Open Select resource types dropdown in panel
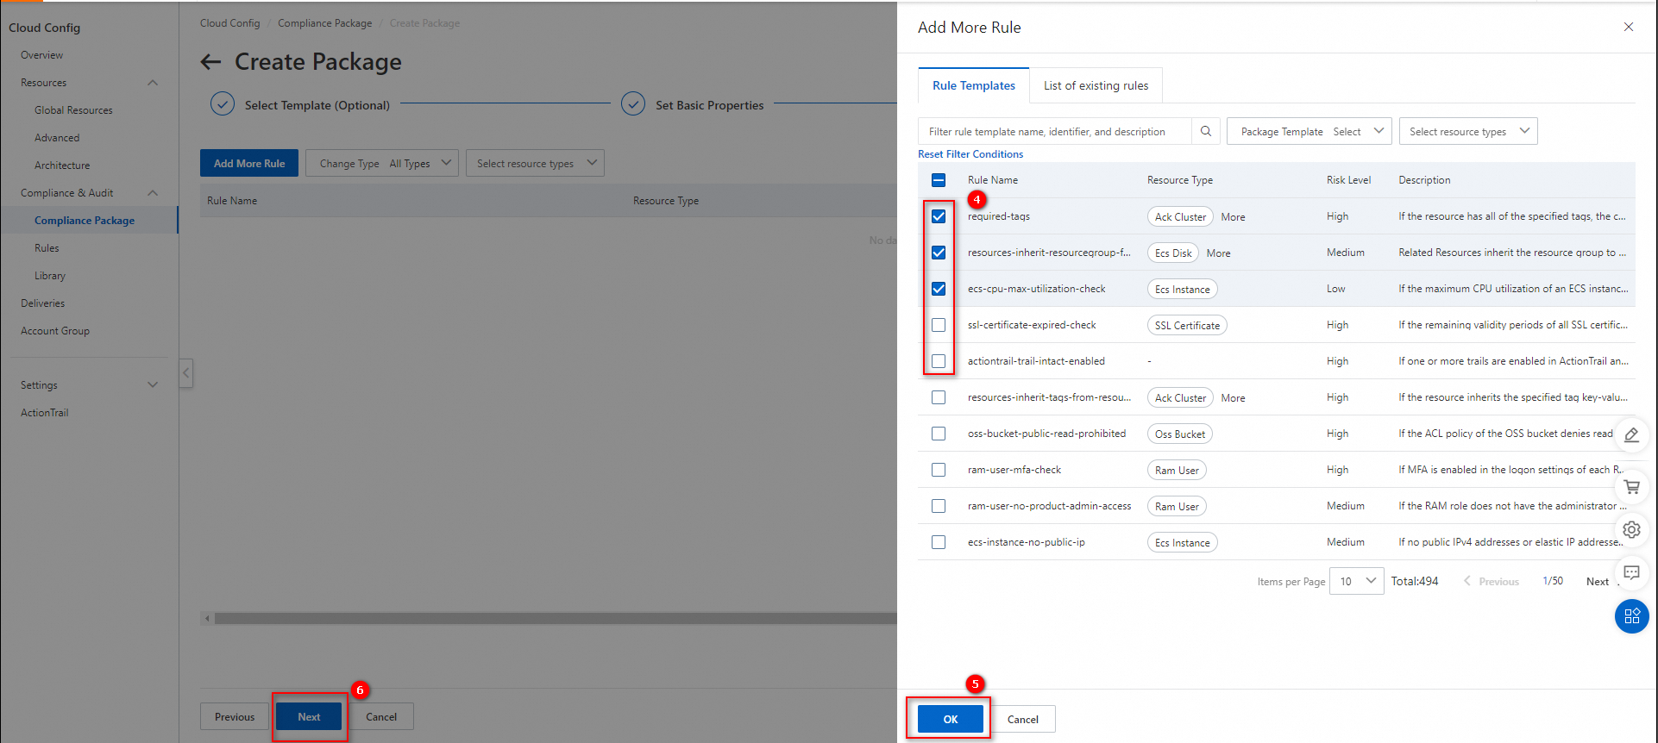This screenshot has height=743, width=1658. pyautogui.click(x=1468, y=131)
